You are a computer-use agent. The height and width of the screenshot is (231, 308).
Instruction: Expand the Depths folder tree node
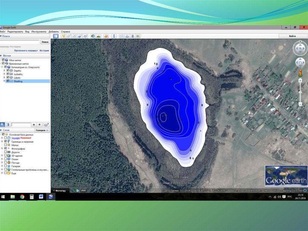coord(4,70)
